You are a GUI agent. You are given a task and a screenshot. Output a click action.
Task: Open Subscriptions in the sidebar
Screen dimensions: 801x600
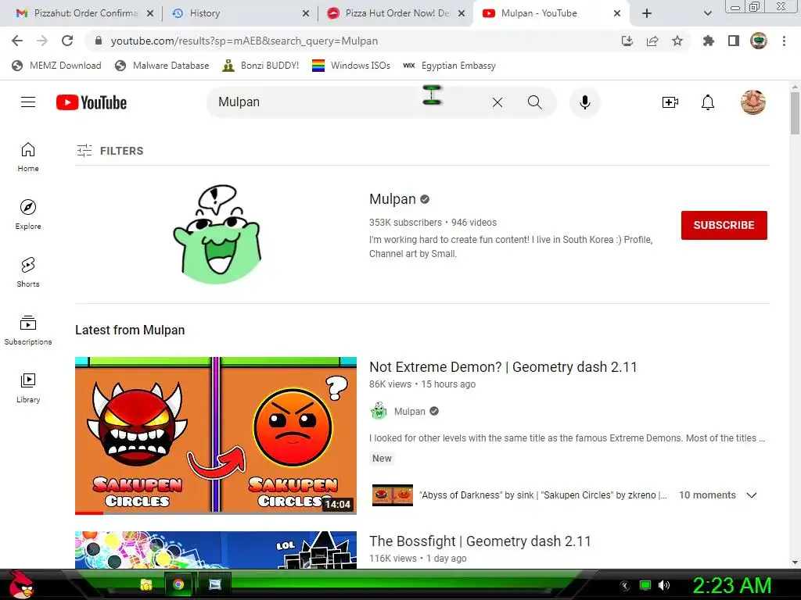(28, 330)
